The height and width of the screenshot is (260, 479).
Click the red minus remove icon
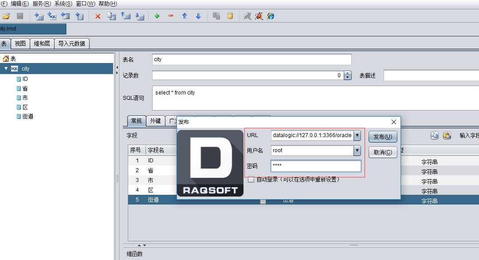(x=171, y=16)
